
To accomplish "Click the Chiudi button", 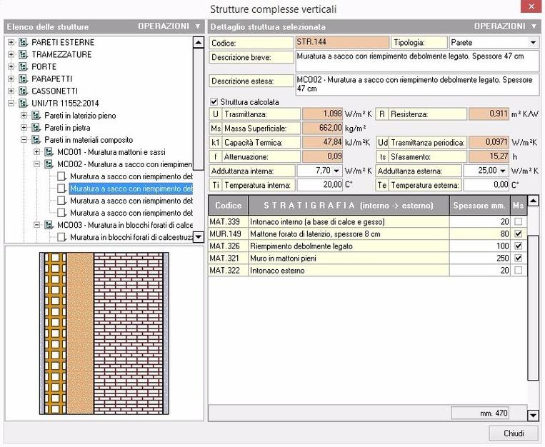I will point(513,433).
